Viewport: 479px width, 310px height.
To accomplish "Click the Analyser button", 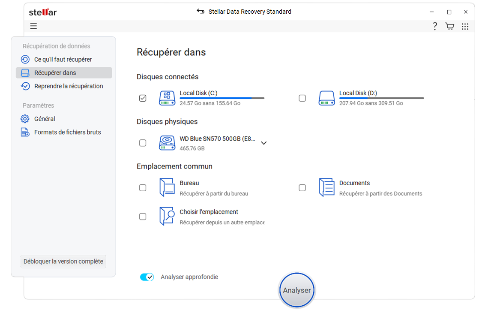I will 296,290.
